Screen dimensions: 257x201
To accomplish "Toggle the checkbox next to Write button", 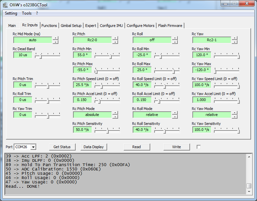I will (199, 147).
